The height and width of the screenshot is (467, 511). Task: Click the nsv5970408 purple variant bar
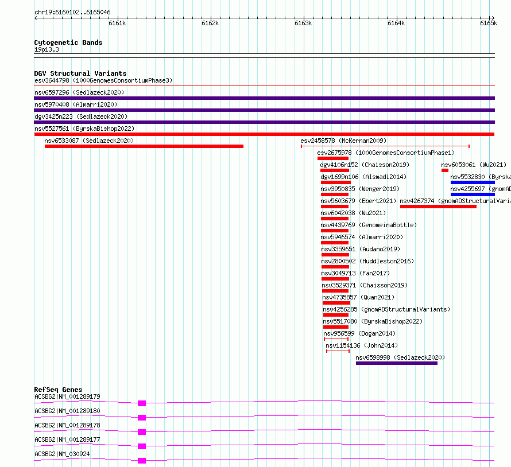(264, 110)
